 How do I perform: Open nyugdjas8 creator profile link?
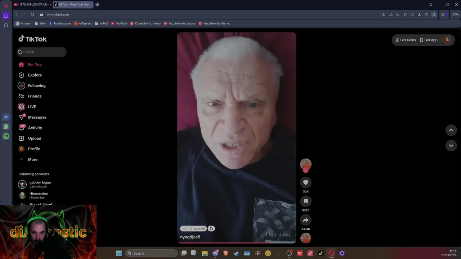tap(190, 237)
